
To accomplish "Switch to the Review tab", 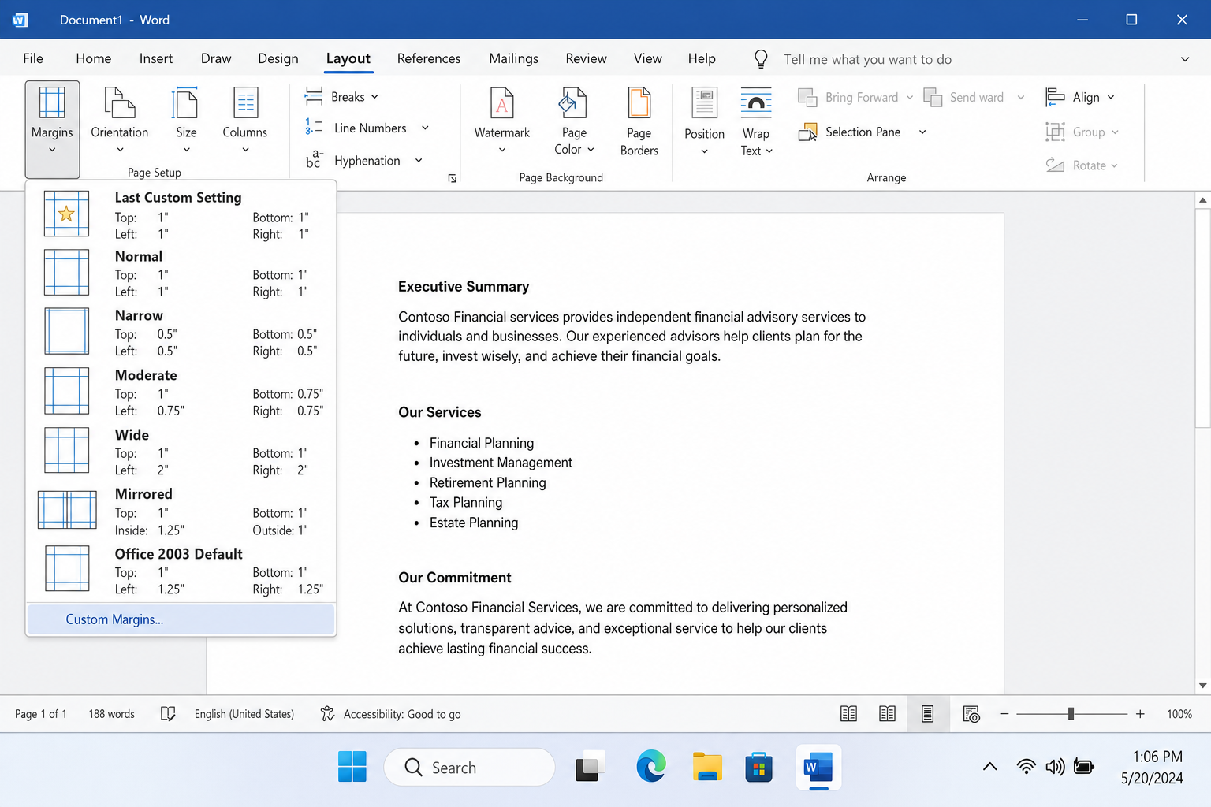I will (x=587, y=58).
